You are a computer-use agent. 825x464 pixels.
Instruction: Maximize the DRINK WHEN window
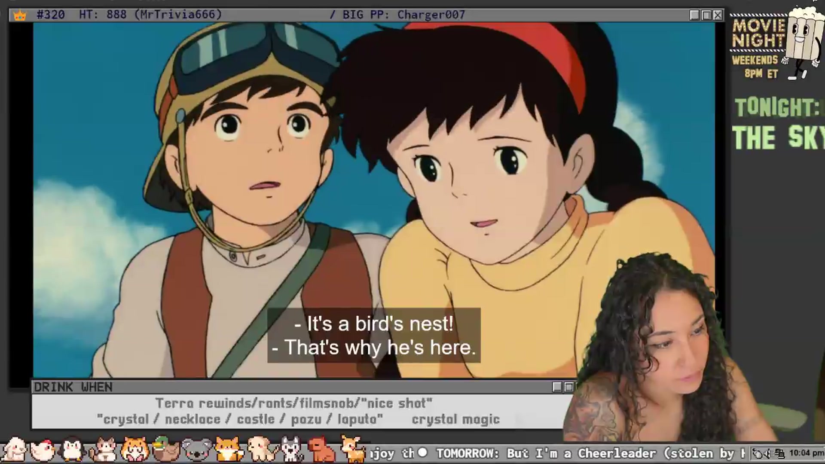point(569,387)
